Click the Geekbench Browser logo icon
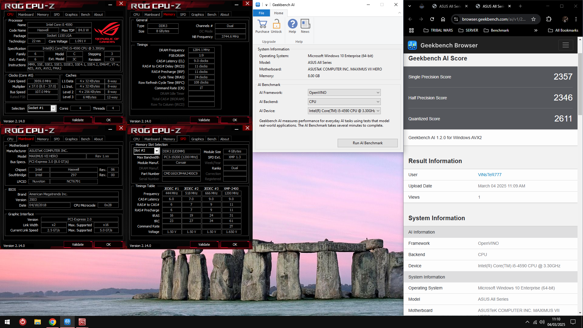 point(412,45)
